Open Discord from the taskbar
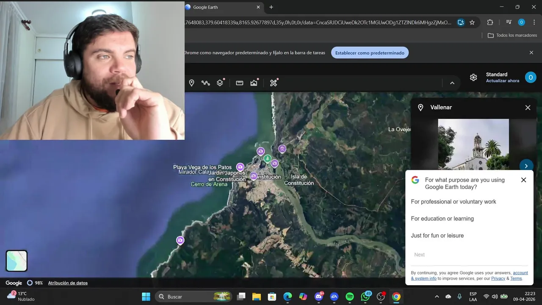Viewport: 542px width, 305px height. tap(319, 297)
